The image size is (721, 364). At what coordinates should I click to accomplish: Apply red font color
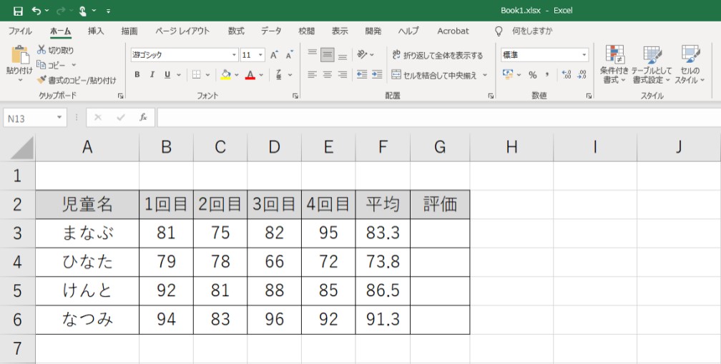250,74
